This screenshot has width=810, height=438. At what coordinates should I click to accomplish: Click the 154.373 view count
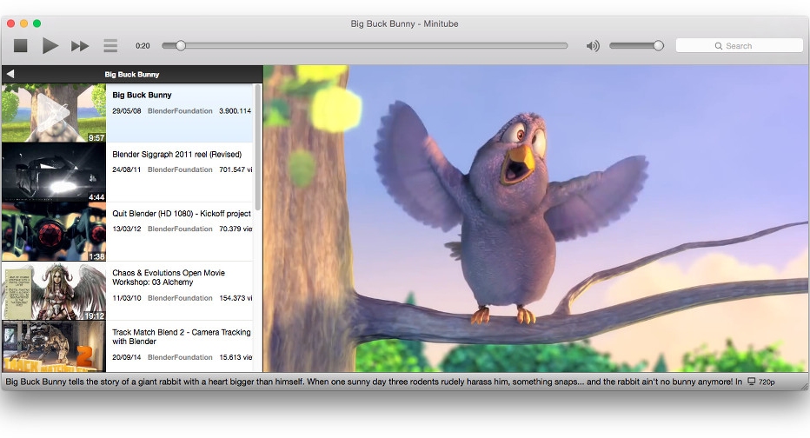(x=236, y=298)
